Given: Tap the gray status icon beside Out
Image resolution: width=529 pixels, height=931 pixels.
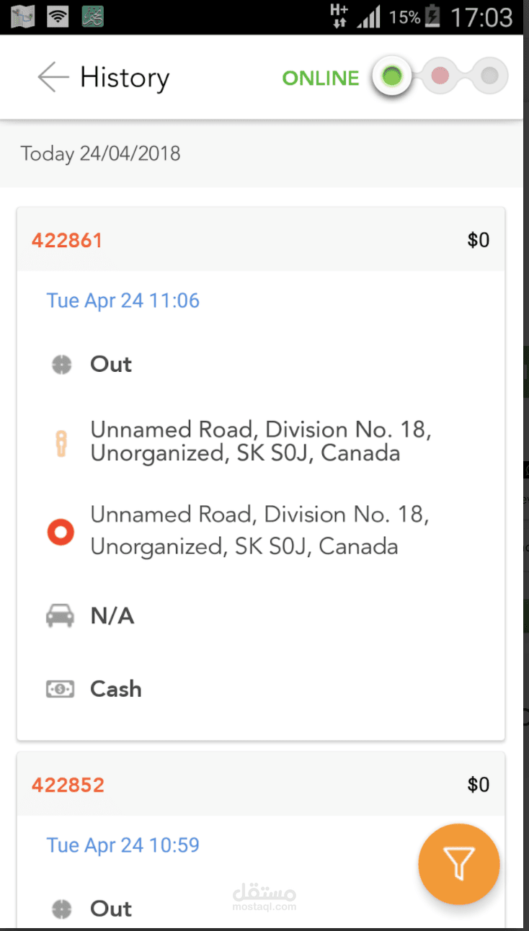Looking at the screenshot, I should 62,365.
